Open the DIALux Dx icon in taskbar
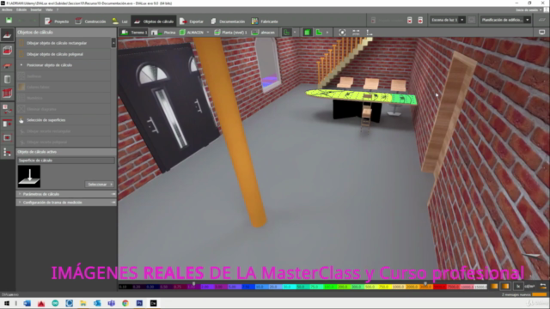 coord(153,303)
